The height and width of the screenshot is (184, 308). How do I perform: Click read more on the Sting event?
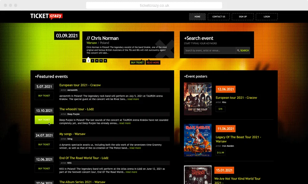click(x=135, y=148)
